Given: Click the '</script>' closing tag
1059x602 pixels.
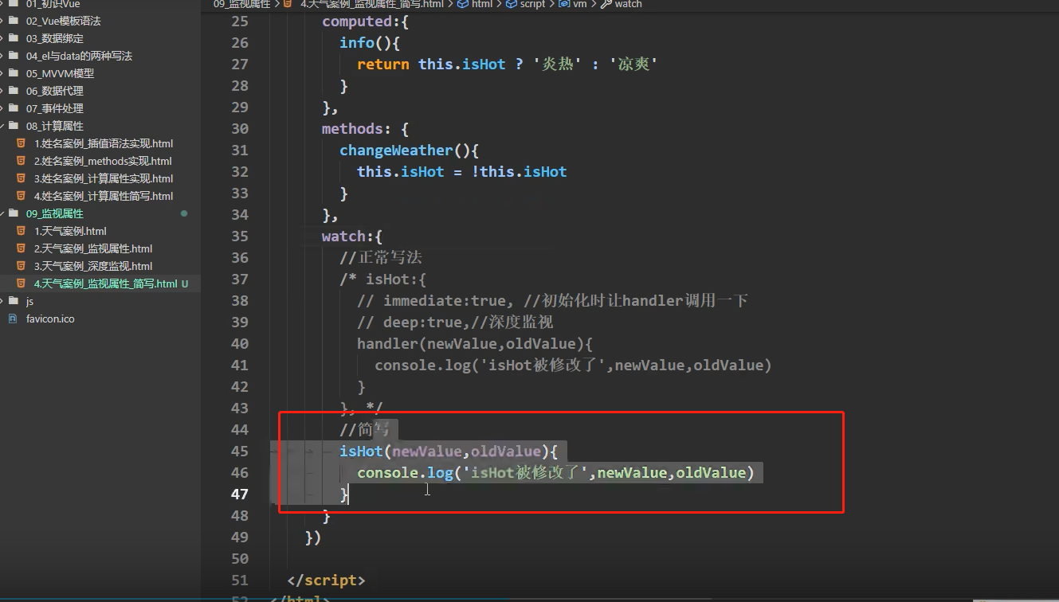Looking at the screenshot, I should pyautogui.click(x=326, y=580).
